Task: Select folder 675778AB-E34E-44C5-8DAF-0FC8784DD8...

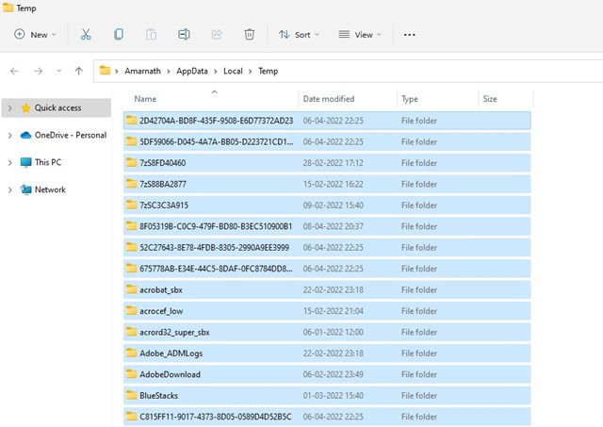Action: click(x=327, y=269)
